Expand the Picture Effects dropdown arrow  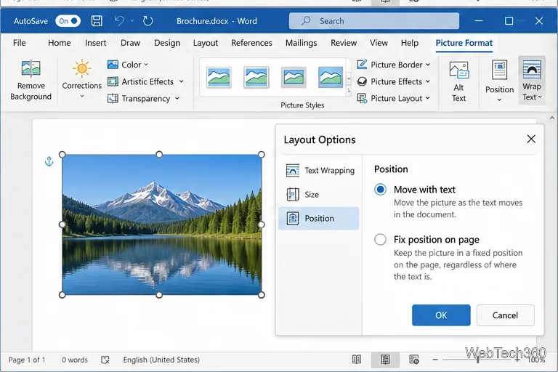pos(428,81)
